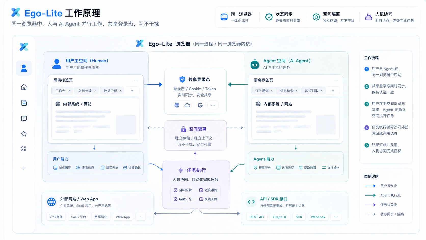
Task: Open the 隔离标签页 more menu in 用户主空间
Action: [x=136, y=80]
